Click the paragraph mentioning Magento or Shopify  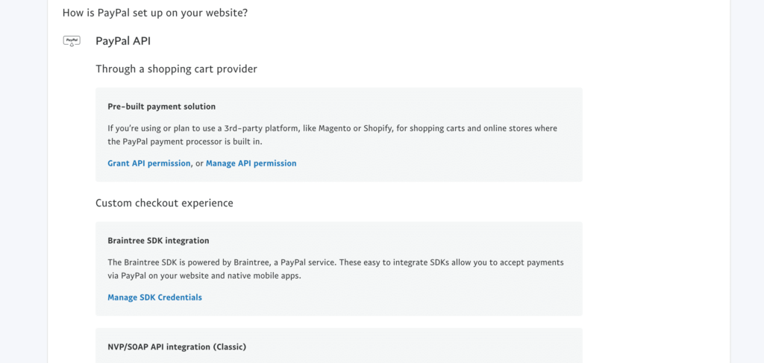click(x=332, y=135)
